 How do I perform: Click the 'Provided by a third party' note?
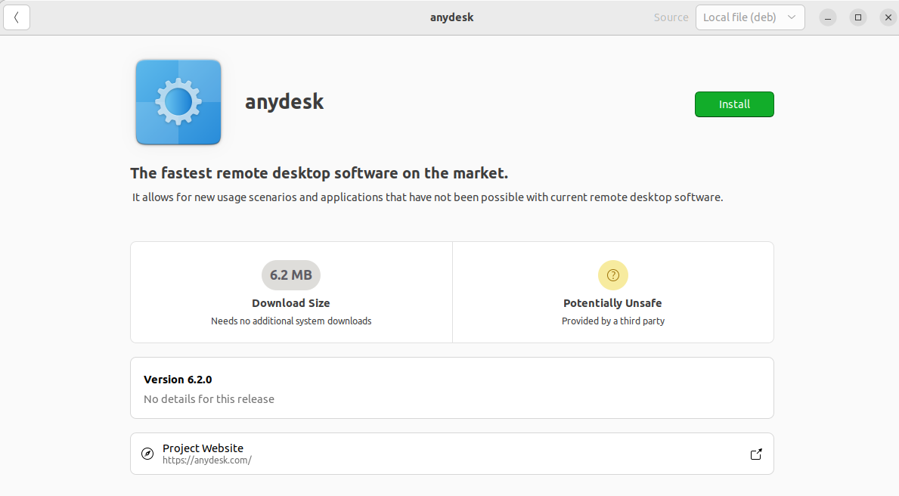point(612,321)
